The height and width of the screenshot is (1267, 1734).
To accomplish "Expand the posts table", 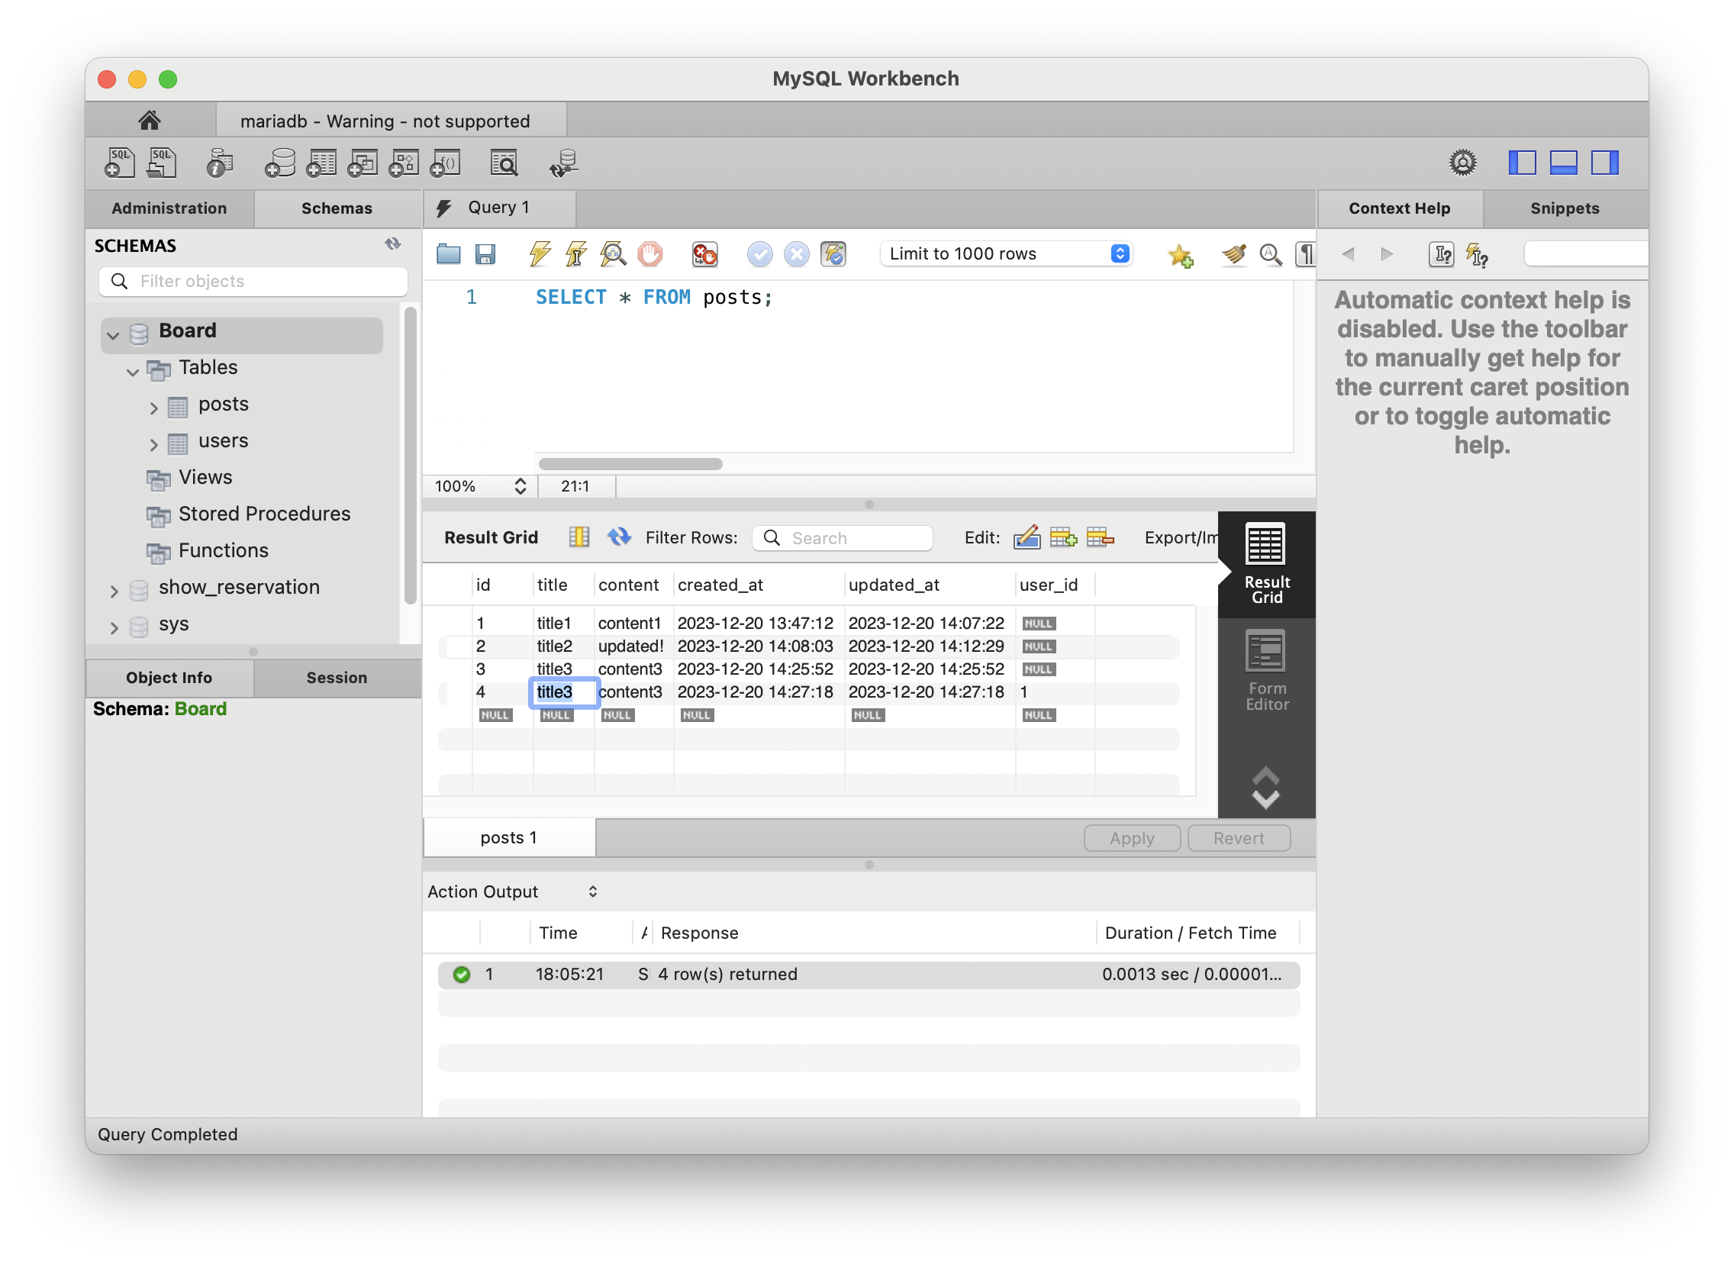I will point(153,409).
